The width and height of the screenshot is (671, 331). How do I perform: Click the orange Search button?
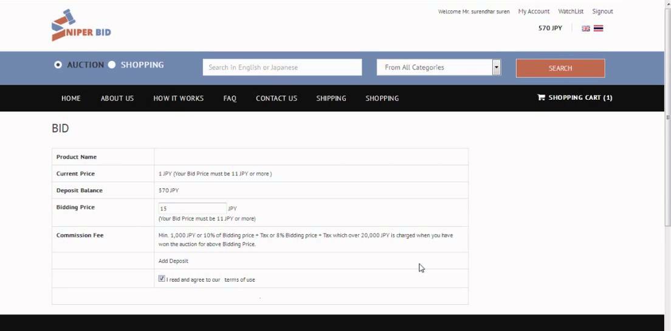(x=560, y=68)
